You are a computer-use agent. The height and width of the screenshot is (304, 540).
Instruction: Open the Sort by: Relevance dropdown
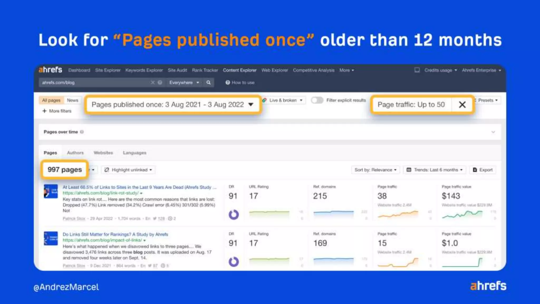click(375, 170)
